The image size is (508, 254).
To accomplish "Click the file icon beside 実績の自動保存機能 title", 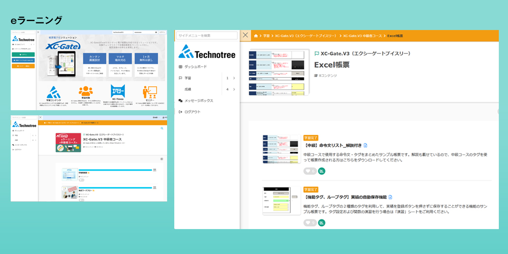I will tap(390, 197).
